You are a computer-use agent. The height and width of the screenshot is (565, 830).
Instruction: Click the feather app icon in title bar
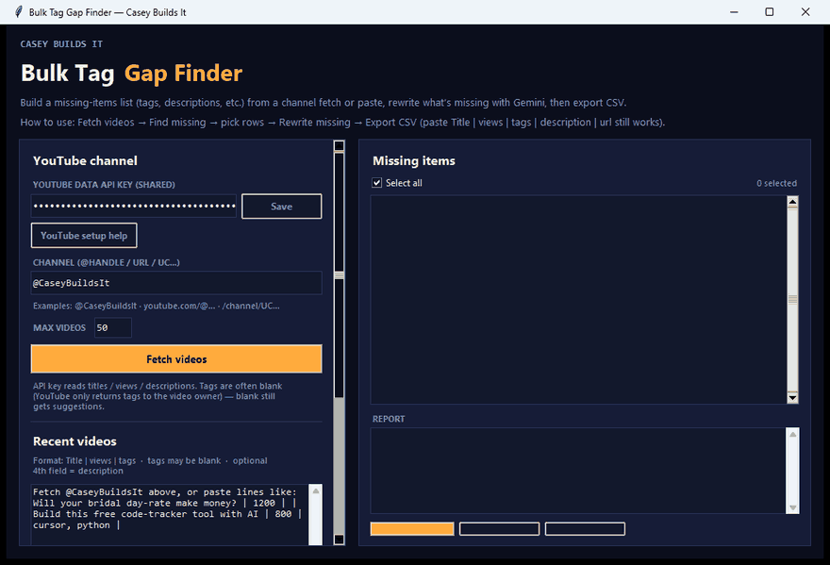coord(19,11)
